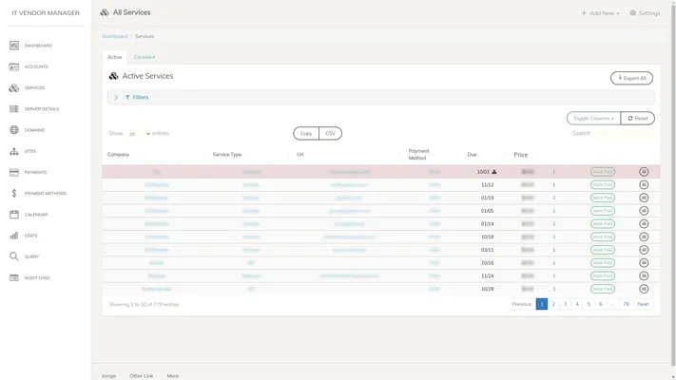Change the show entries count selector
Screen dimensions: 676x380
(139, 134)
